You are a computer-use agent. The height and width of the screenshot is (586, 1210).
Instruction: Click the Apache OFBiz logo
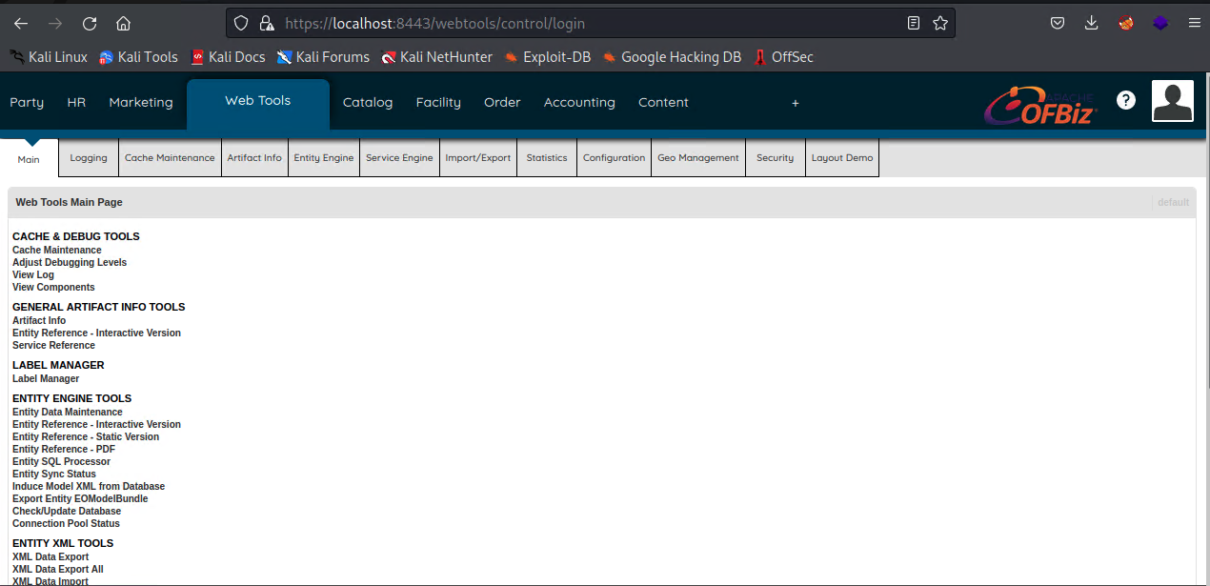click(x=1040, y=106)
